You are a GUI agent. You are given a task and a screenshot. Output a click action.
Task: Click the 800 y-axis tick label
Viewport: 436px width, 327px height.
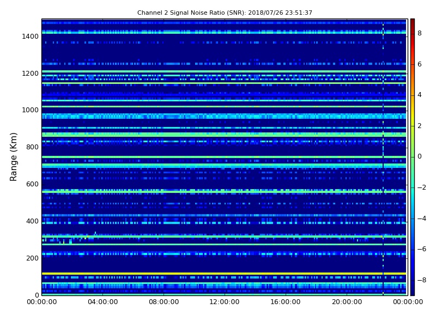point(32,147)
